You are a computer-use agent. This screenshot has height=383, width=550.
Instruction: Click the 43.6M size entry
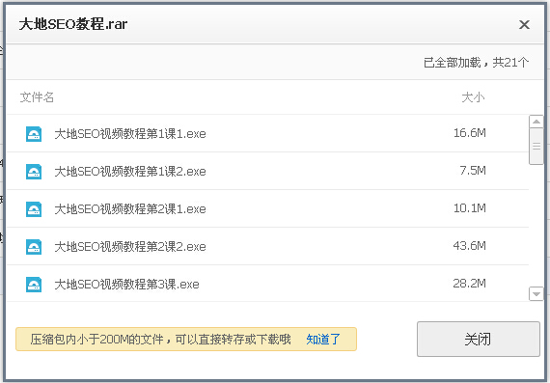click(x=469, y=246)
